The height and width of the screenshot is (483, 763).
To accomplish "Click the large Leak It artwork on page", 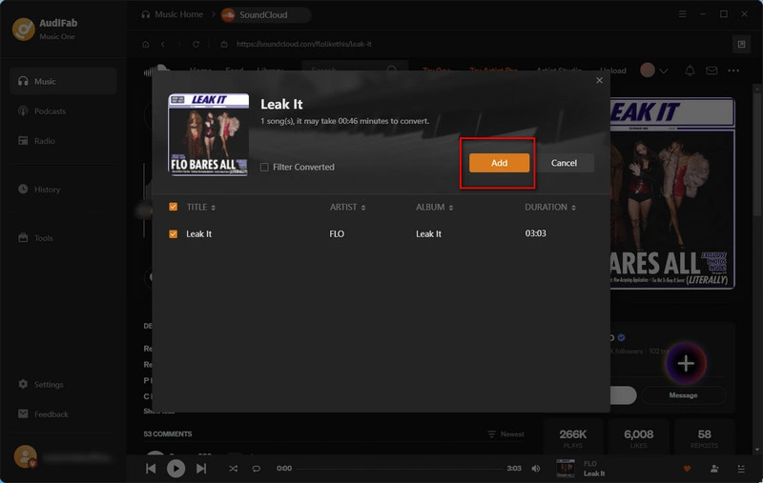I will 672,192.
